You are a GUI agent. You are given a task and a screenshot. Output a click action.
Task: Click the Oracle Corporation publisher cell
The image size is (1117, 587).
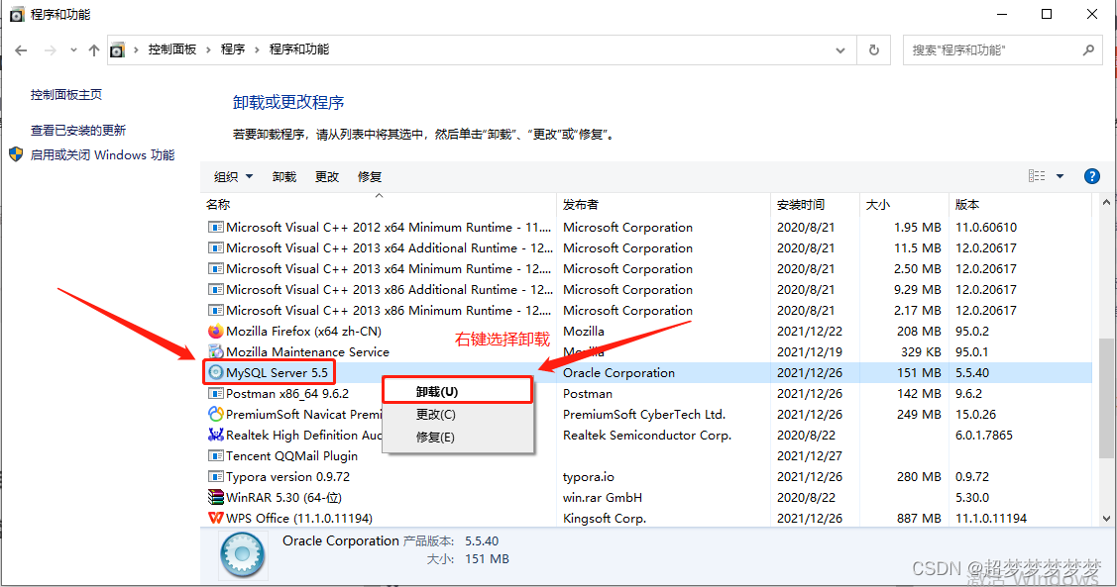point(618,373)
